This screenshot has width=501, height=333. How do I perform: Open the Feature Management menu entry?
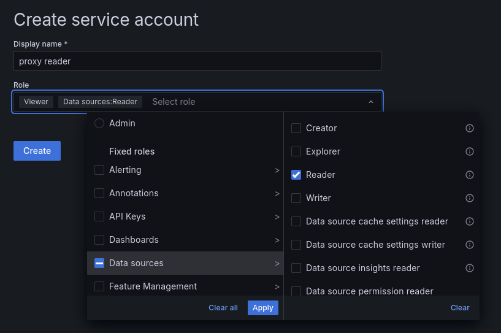185,286
